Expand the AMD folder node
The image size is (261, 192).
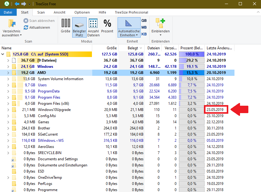(8, 73)
